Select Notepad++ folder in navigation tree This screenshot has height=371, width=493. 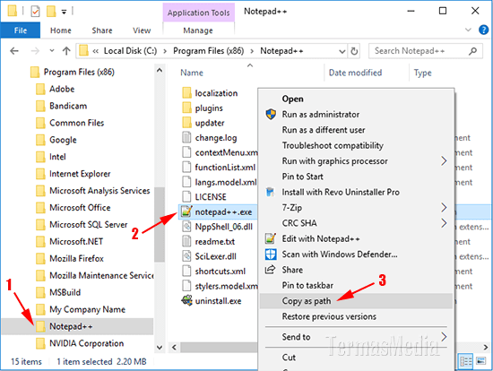coord(77,326)
